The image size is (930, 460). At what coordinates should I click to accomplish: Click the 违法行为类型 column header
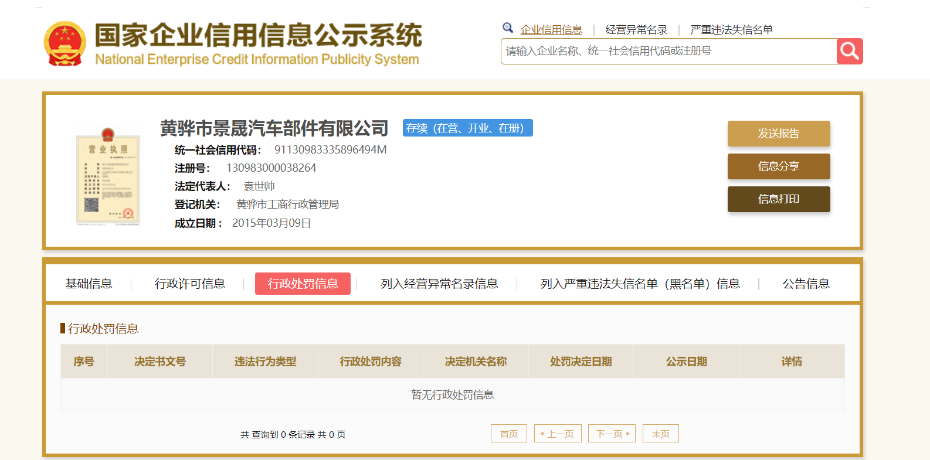click(265, 362)
